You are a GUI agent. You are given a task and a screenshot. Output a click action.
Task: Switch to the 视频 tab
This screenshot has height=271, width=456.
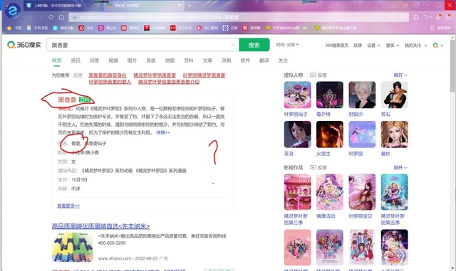113,60
